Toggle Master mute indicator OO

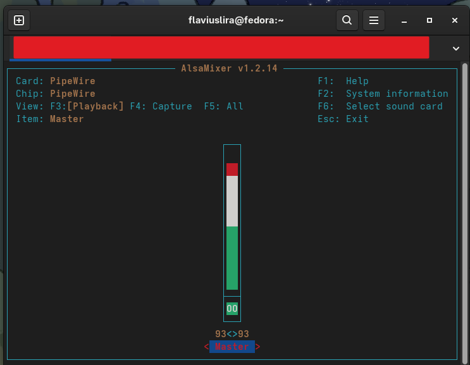point(232,309)
